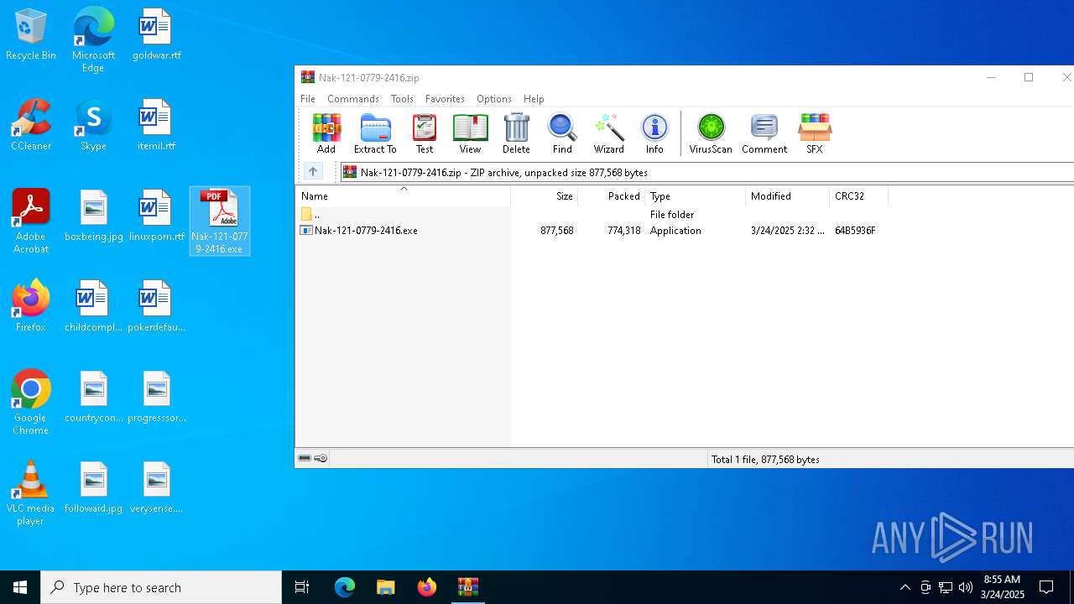The width and height of the screenshot is (1074, 604).
Task: Select childcompl... desktop file
Action: [93, 306]
